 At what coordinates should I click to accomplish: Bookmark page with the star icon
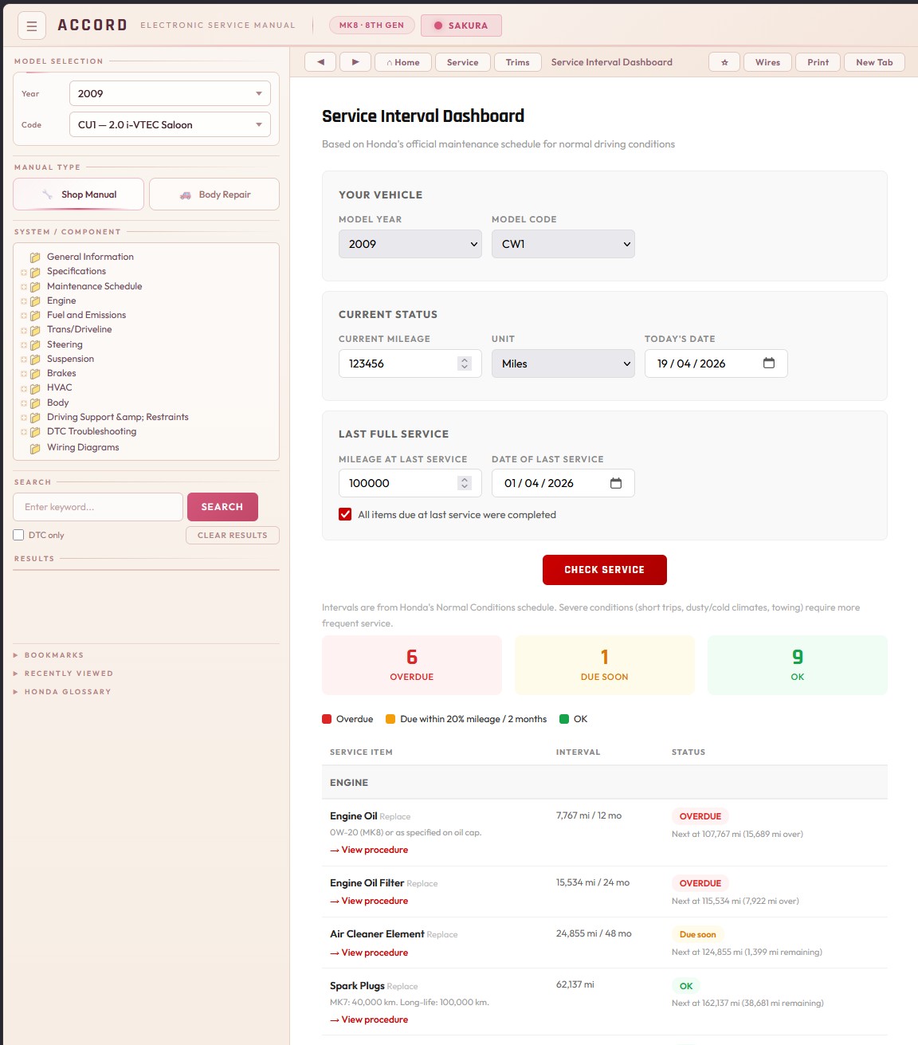(x=724, y=62)
